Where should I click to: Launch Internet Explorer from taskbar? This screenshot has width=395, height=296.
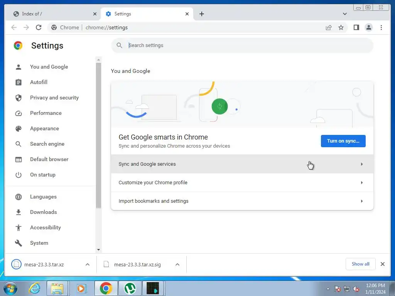tap(34, 288)
